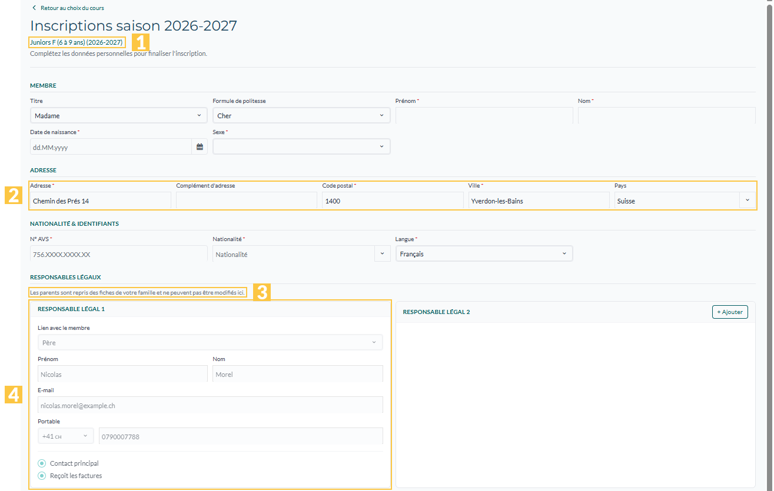This screenshot has height=491, width=774.
Task: Open the Sexe dropdown
Action: pyautogui.click(x=301, y=146)
